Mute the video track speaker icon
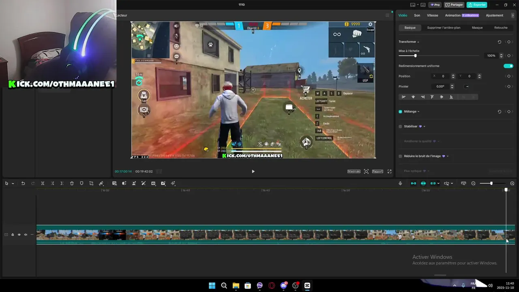The height and width of the screenshot is (292, 519). point(26,234)
